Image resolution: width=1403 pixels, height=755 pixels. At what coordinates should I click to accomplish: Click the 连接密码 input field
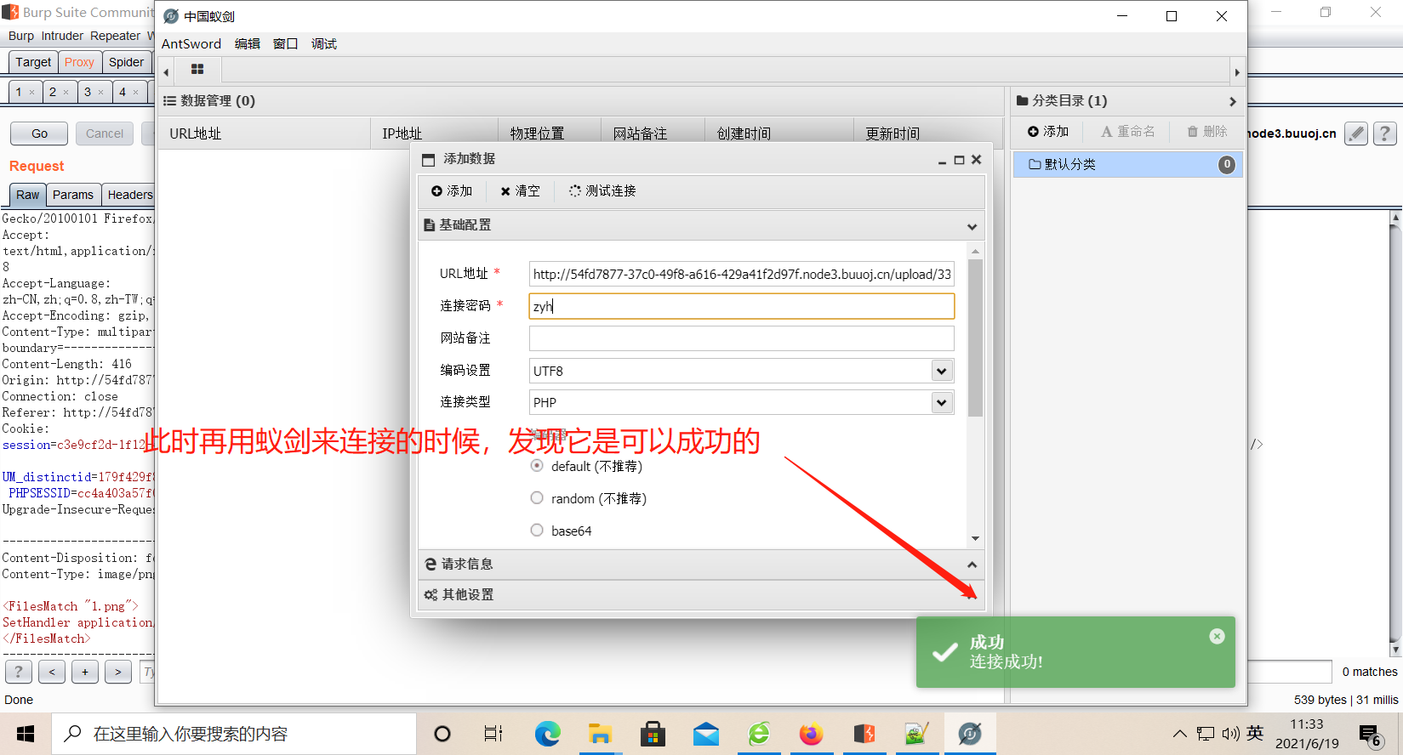pyautogui.click(x=741, y=306)
